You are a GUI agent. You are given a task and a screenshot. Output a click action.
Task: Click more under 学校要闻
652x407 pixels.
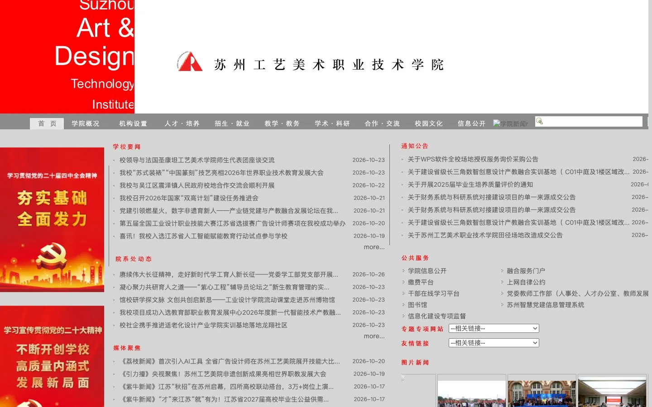click(x=374, y=247)
